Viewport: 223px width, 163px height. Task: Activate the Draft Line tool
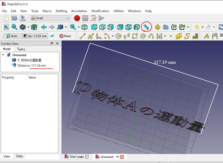[x=83, y=36]
